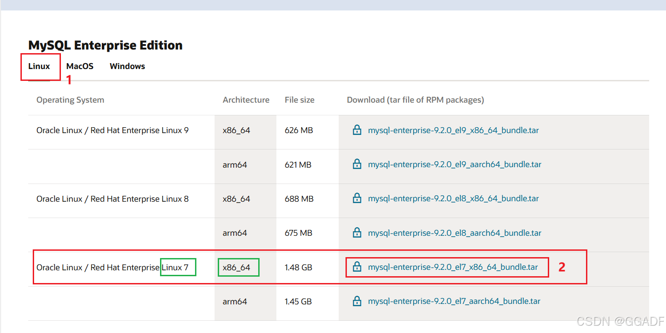Click x86_64 in the 688 MB row
The height and width of the screenshot is (333, 666).
coord(236,199)
